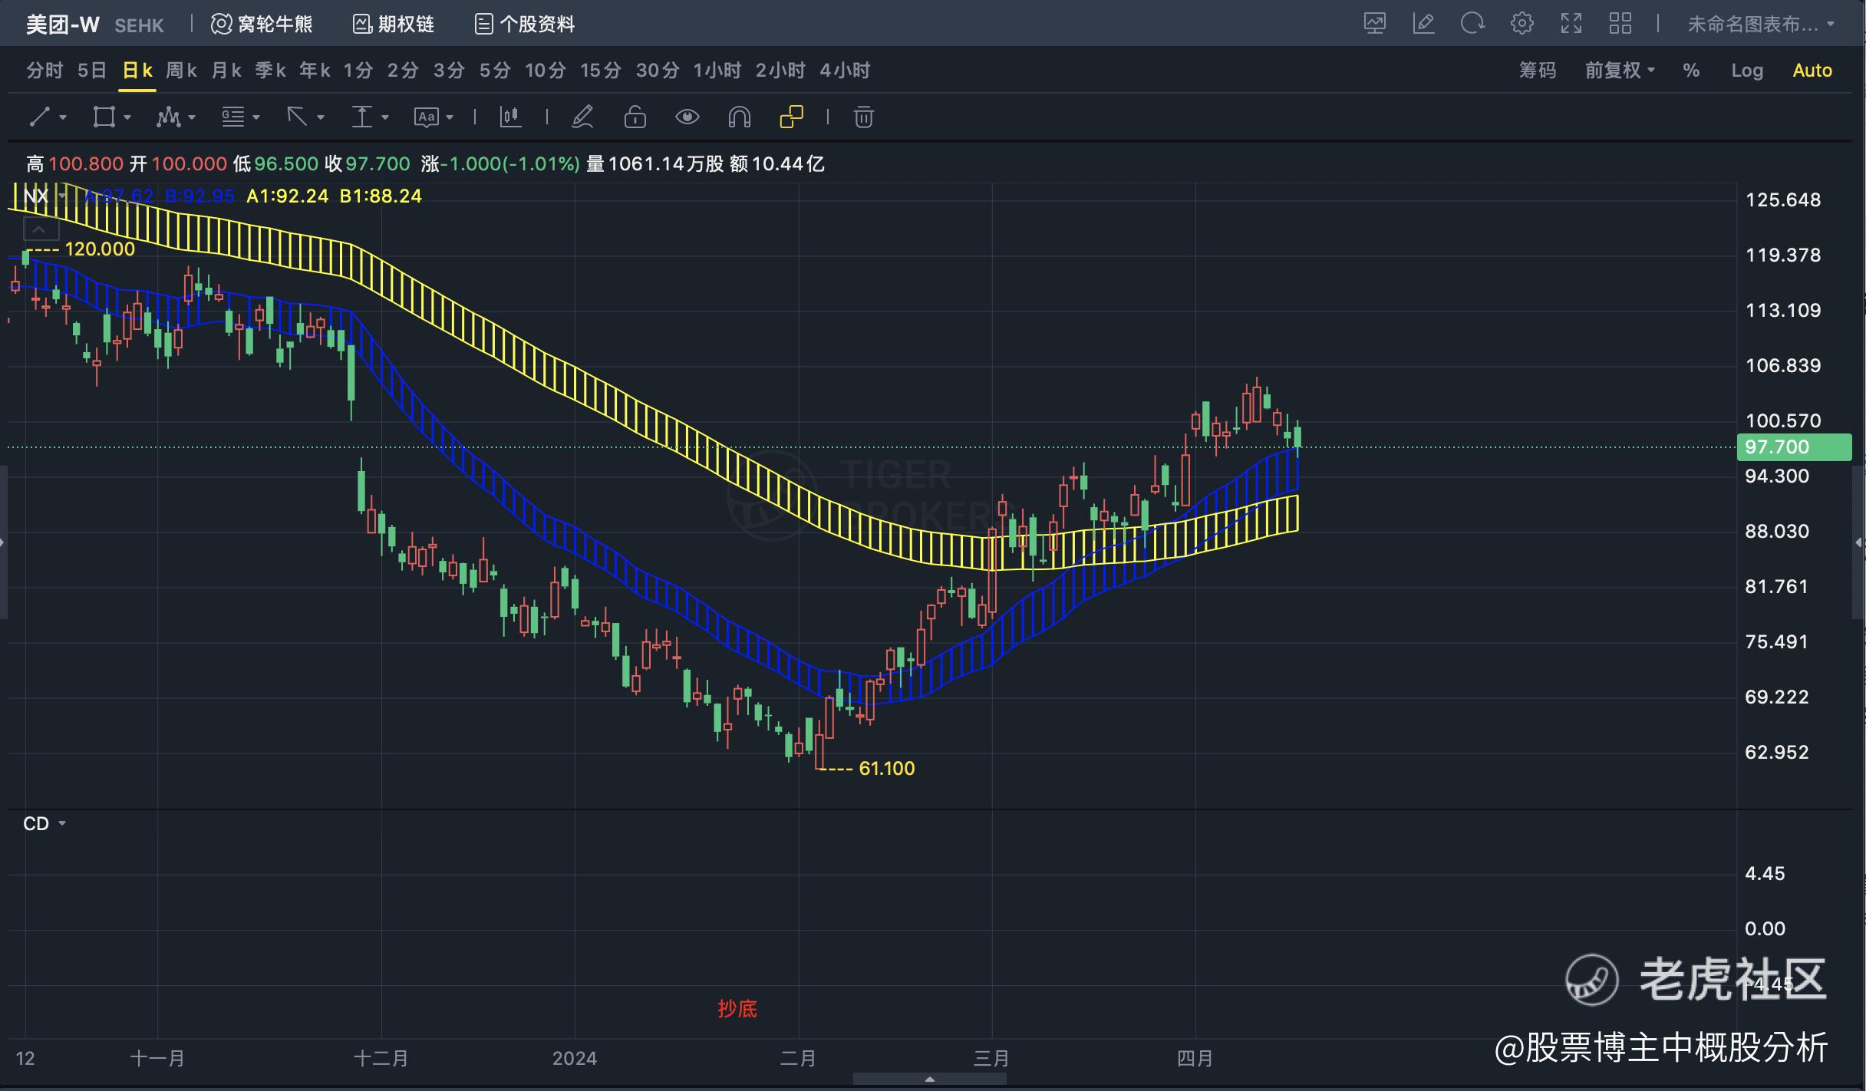Toggle Log price scale
The height and width of the screenshot is (1091, 1866).
(1746, 71)
